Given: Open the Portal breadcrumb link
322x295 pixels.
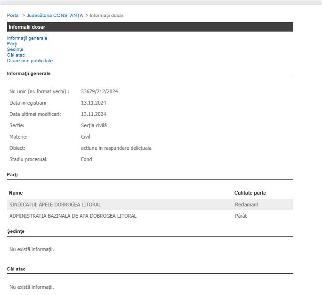Looking at the screenshot, I should click(13, 16).
